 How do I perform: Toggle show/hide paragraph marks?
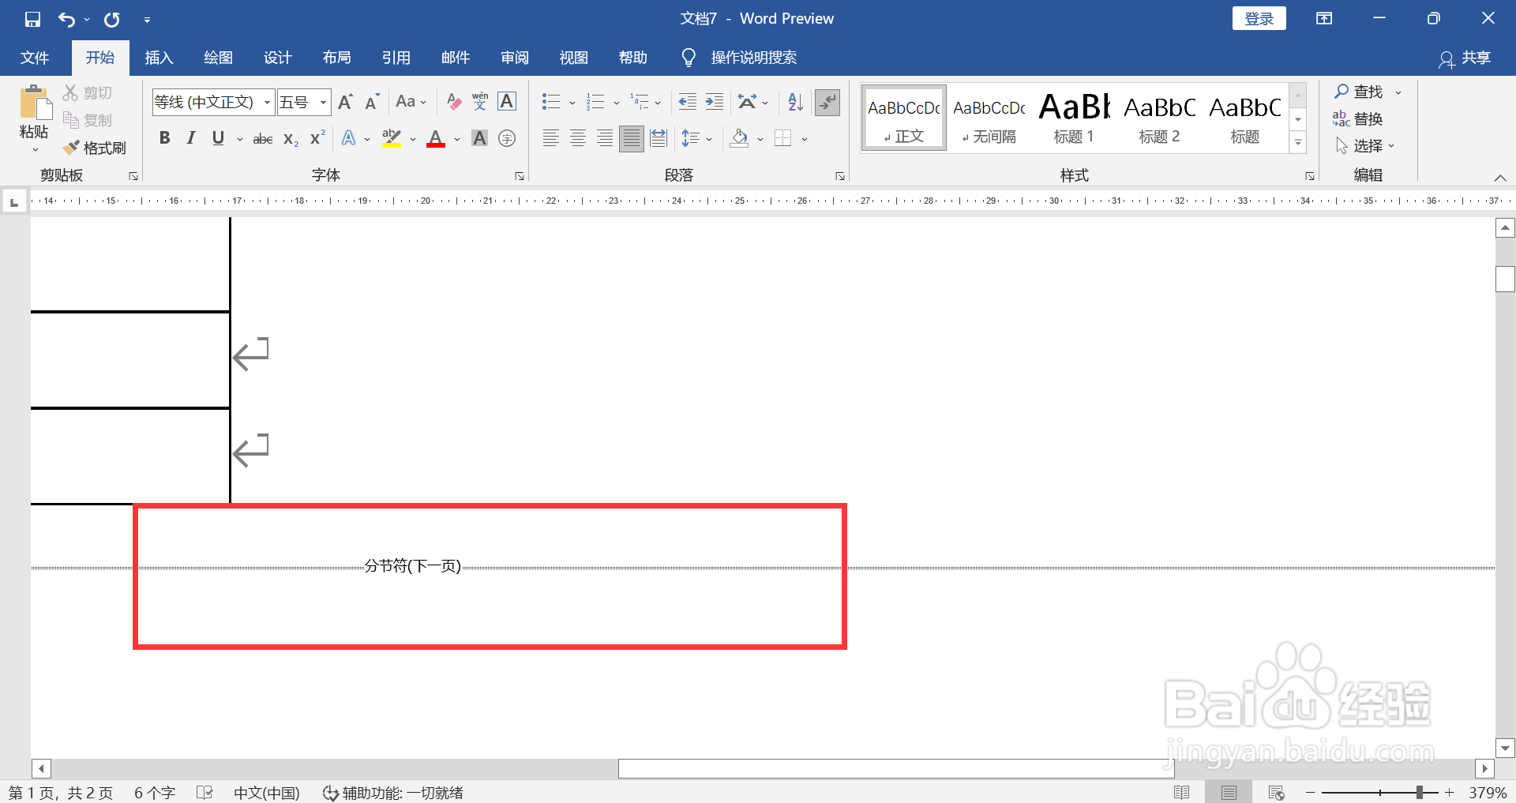pos(827,102)
